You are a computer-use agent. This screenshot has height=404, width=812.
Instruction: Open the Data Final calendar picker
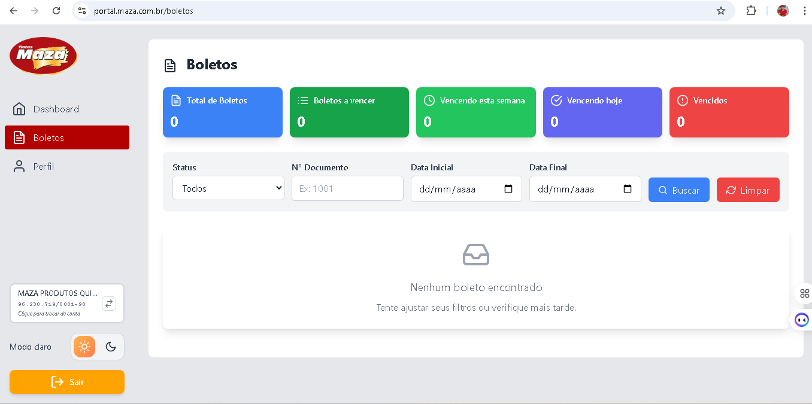628,189
